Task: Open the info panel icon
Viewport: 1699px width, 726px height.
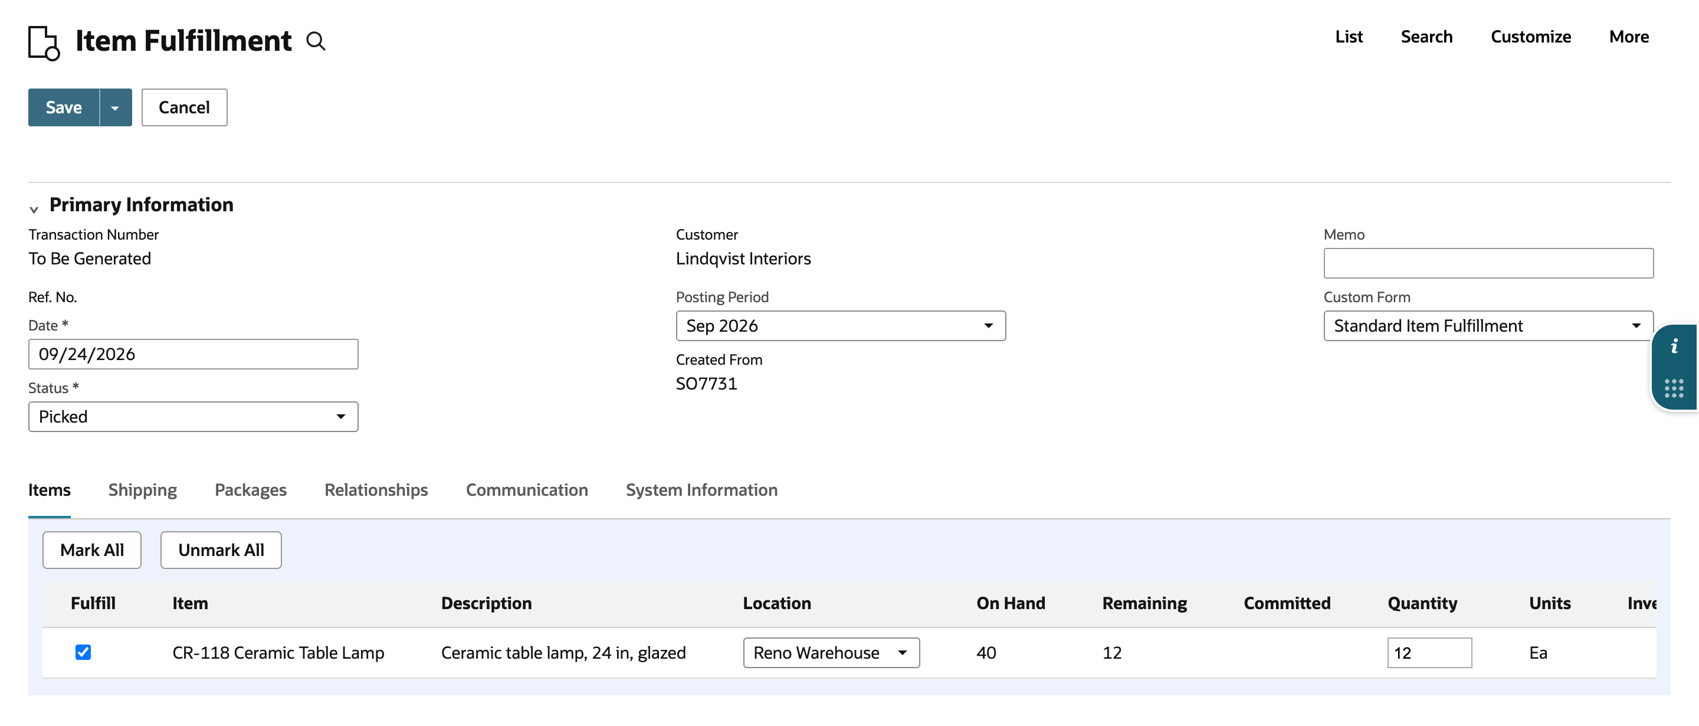Action: coord(1674,346)
